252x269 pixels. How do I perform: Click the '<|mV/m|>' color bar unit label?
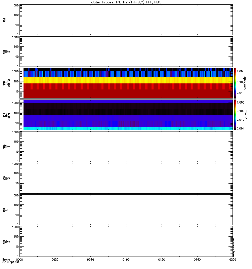245,83
